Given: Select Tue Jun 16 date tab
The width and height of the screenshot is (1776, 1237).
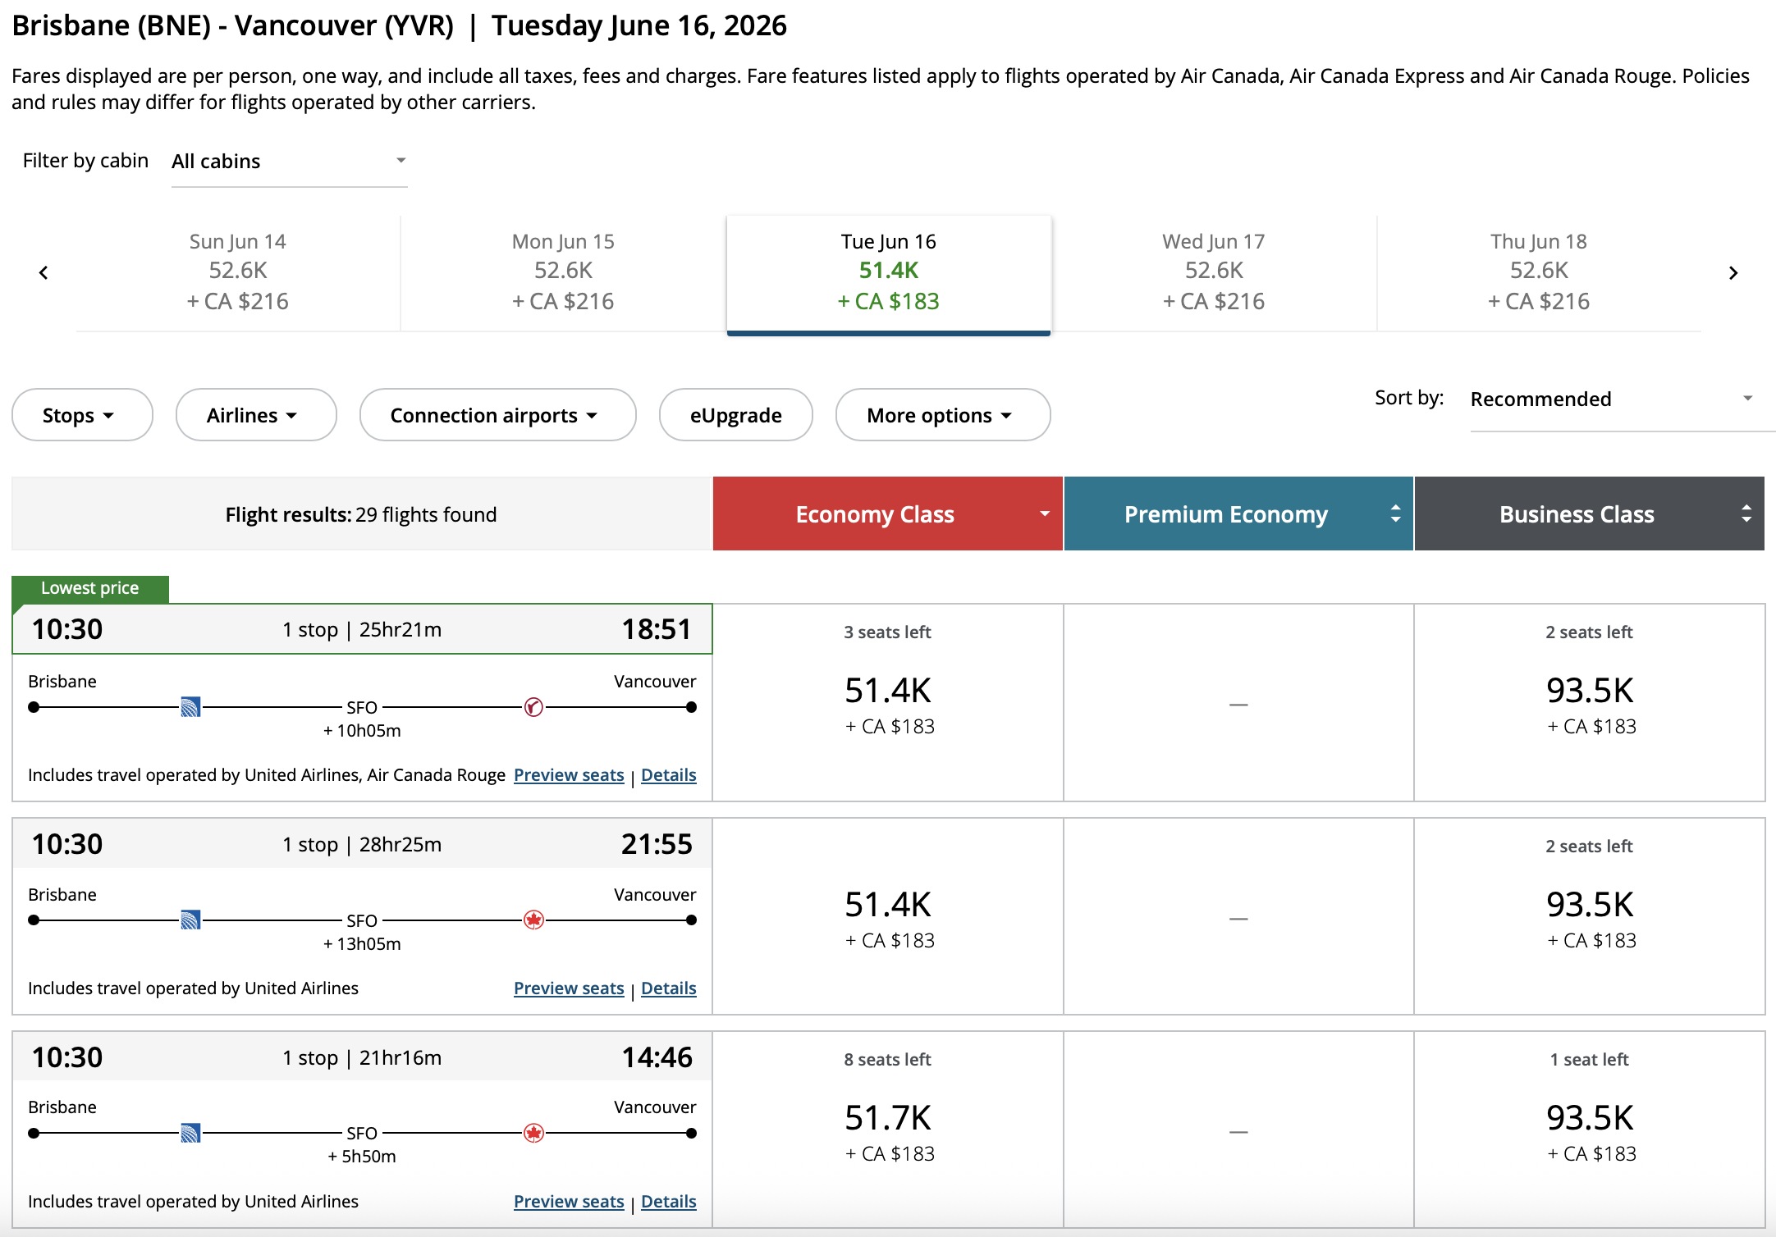Looking at the screenshot, I should click(889, 274).
